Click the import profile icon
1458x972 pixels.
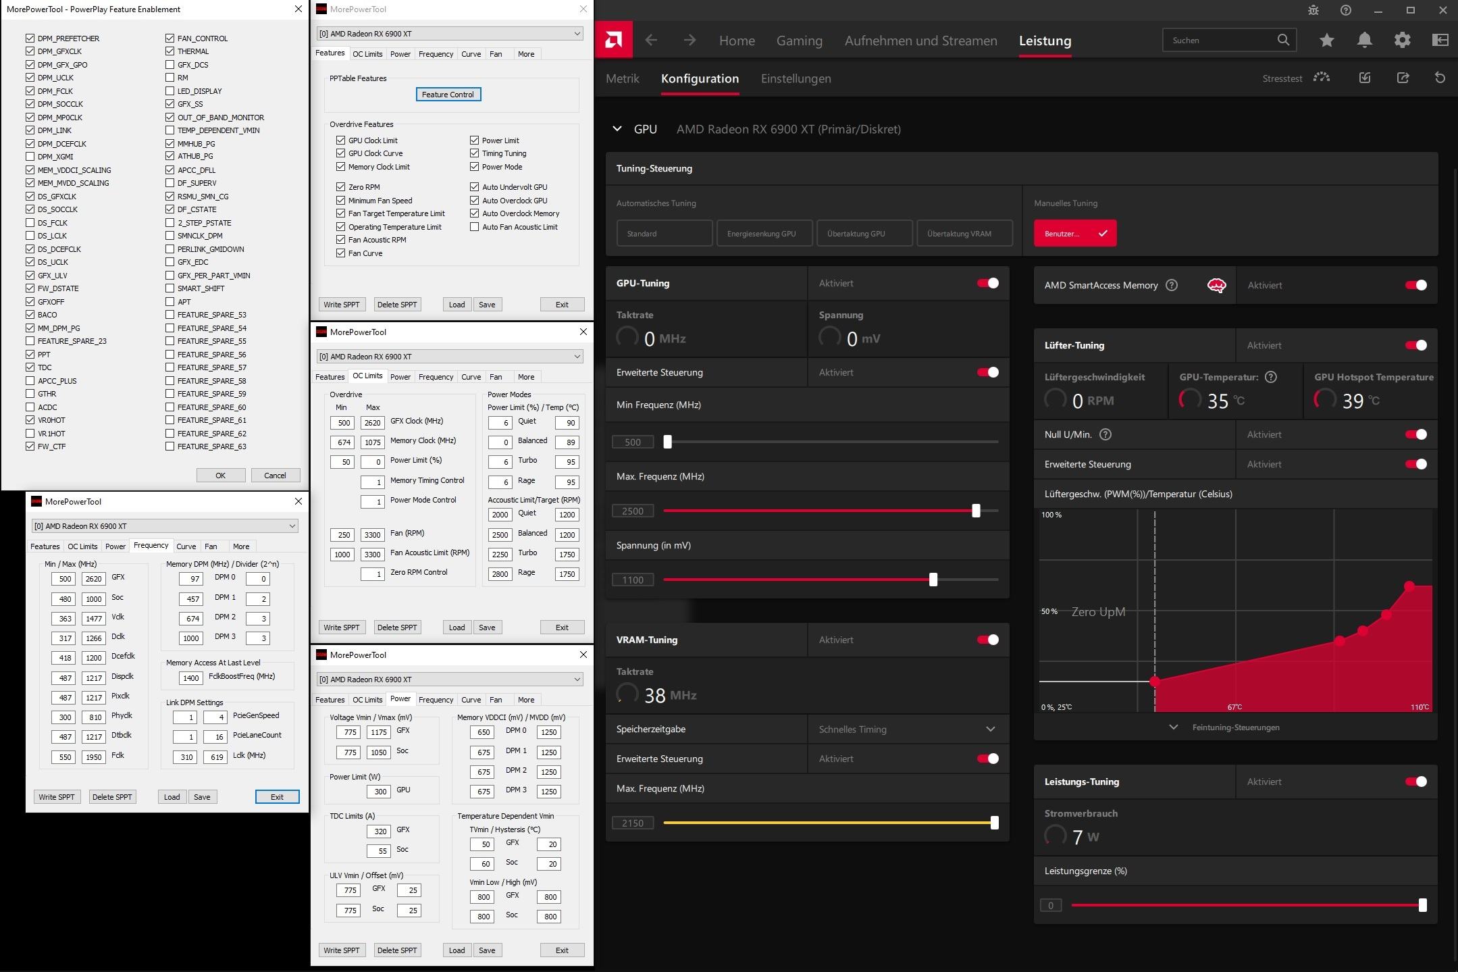1365,78
